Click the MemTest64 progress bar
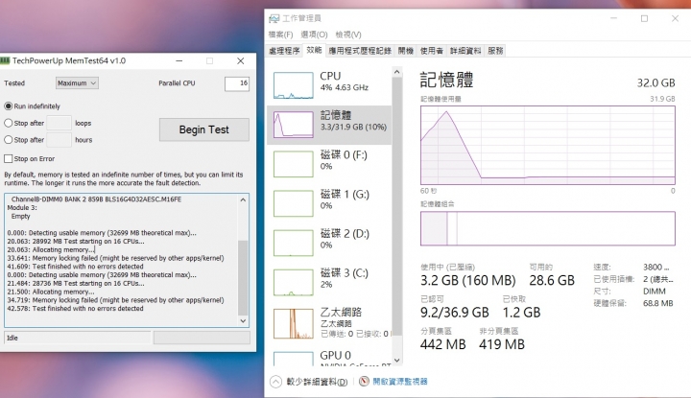The image size is (691, 398). click(202, 338)
